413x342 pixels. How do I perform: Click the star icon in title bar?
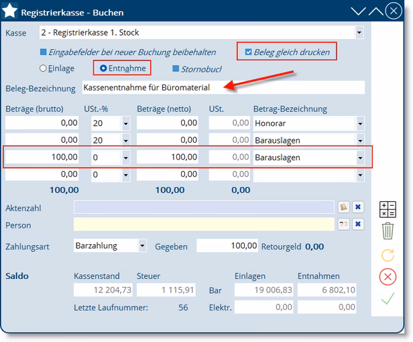tap(9, 11)
